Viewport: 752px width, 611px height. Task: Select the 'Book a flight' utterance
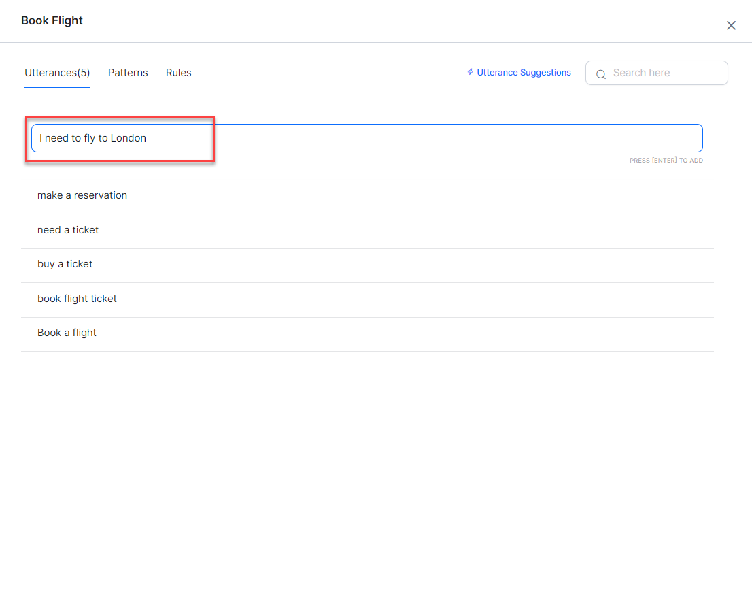point(67,333)
